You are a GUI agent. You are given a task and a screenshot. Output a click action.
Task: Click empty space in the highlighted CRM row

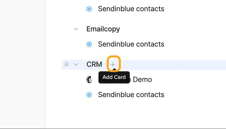[x=173, y=65]
